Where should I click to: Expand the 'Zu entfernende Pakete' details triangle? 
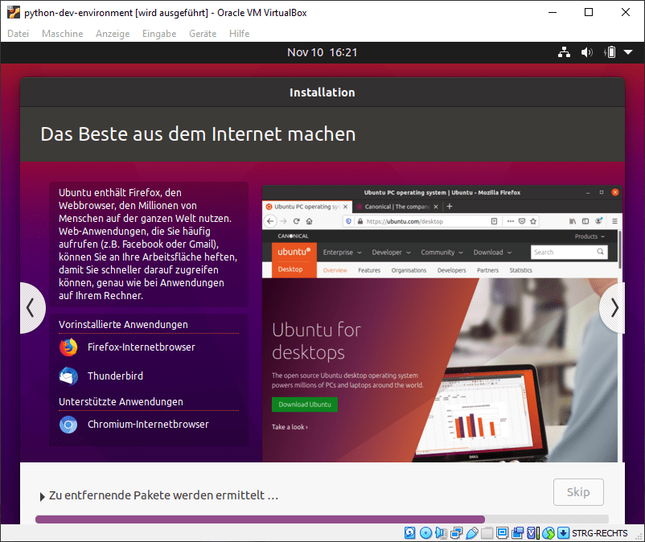point(42,495)
